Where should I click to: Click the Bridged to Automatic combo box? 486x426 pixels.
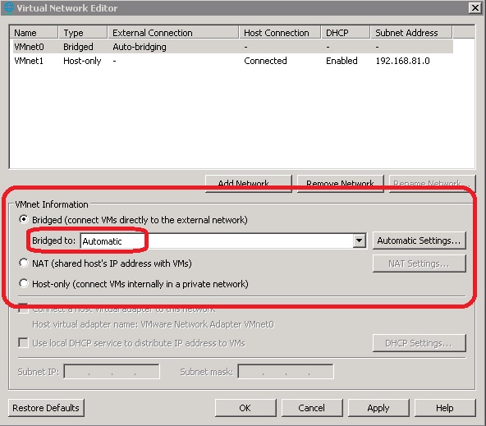pyautogui.click(x=223, y=240)
